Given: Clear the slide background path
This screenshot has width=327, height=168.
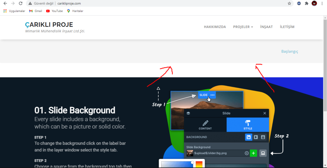Looking at the screenshot, I should pos(247,153).
